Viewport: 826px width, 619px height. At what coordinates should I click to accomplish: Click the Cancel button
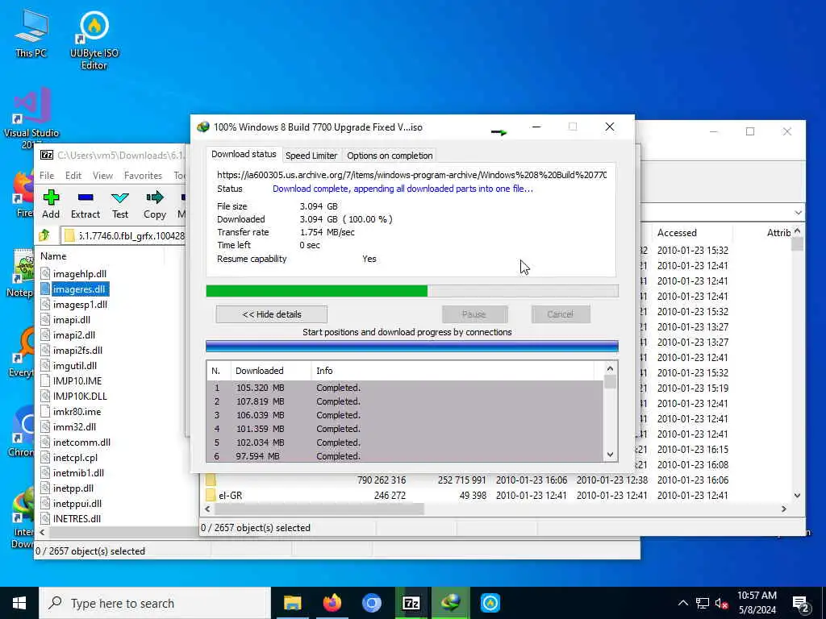pyautogui.click(x=561, y=314)
